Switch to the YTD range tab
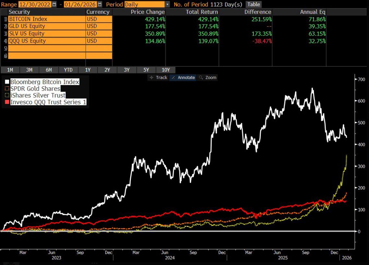 [68, 70]
